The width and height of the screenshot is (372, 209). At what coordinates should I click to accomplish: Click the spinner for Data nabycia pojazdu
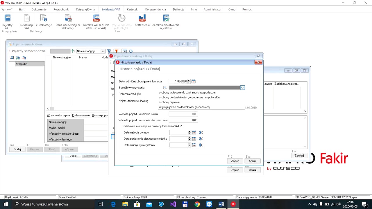[189, 132]
